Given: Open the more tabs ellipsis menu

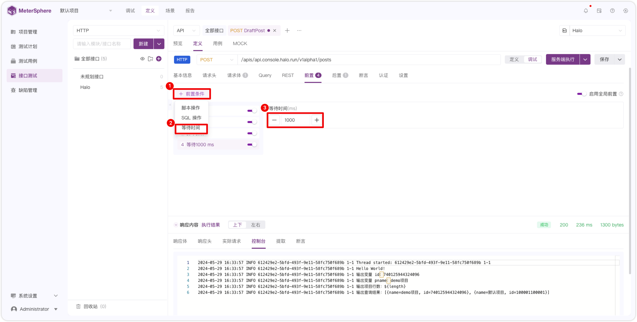Looking at the screenshot, I should (299, 31).
